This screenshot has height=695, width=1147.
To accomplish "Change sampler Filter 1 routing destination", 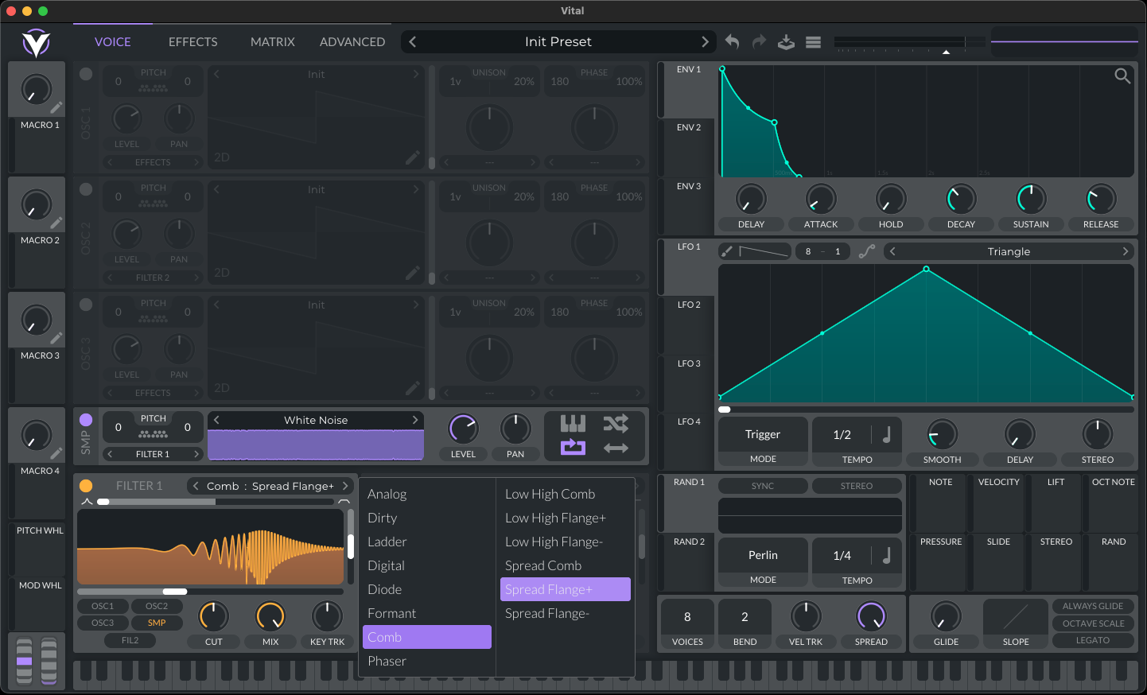I will (x=153, y=454).
